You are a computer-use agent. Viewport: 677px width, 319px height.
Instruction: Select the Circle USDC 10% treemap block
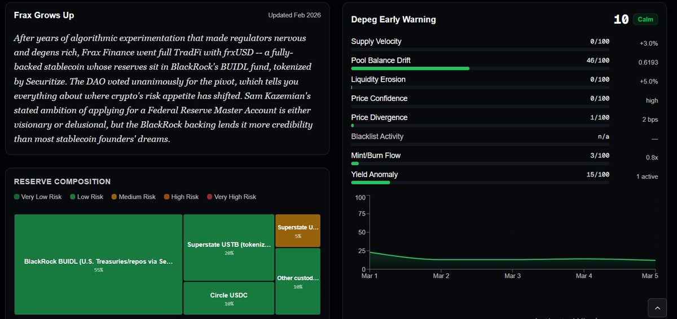coord(229,298)
